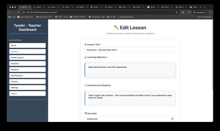Close the discord tab
The width and height of the screenshot is (220, 131).
pos(158,7)
